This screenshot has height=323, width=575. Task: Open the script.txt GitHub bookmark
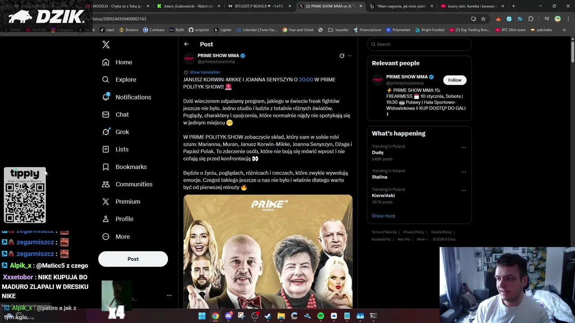click(199, 30)
